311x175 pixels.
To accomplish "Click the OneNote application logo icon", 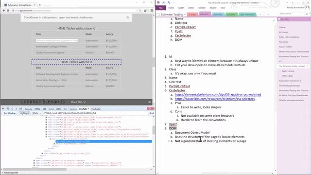I will [x=158, y=2].
